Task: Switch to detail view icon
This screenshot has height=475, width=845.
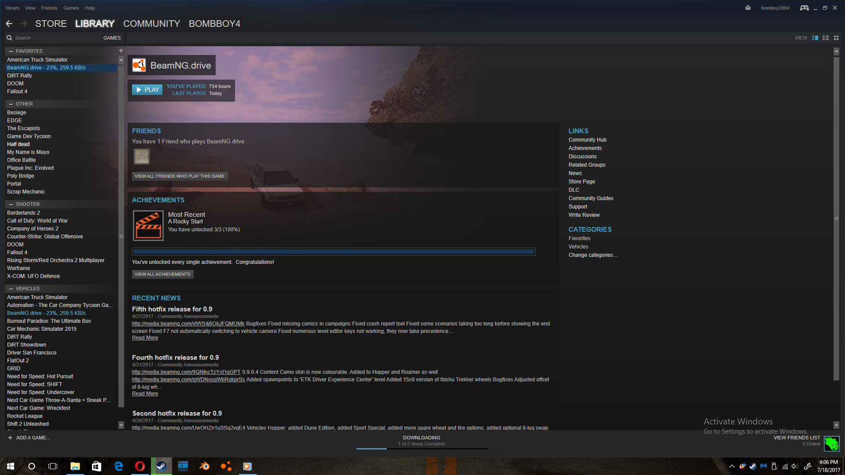Action: pos(815,38)
